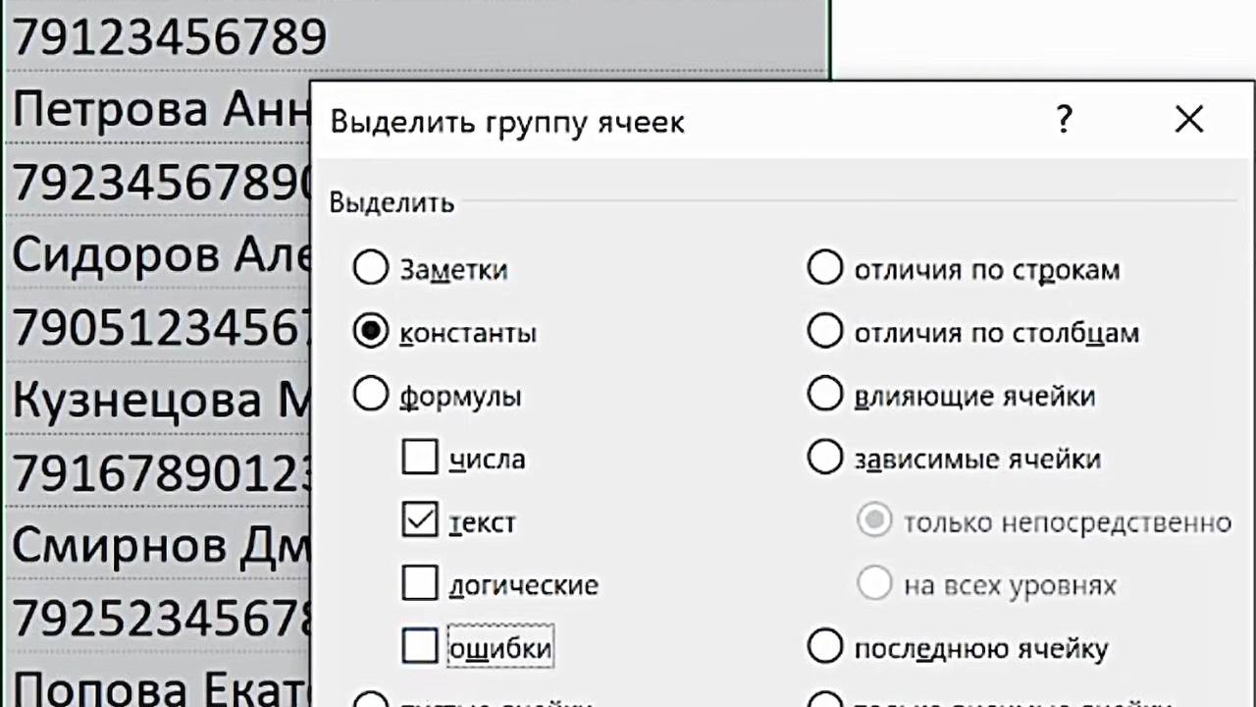Click the Петрова cell in the spreadsheet
This screenshot has width=1256, height=707.
[157, 109]
